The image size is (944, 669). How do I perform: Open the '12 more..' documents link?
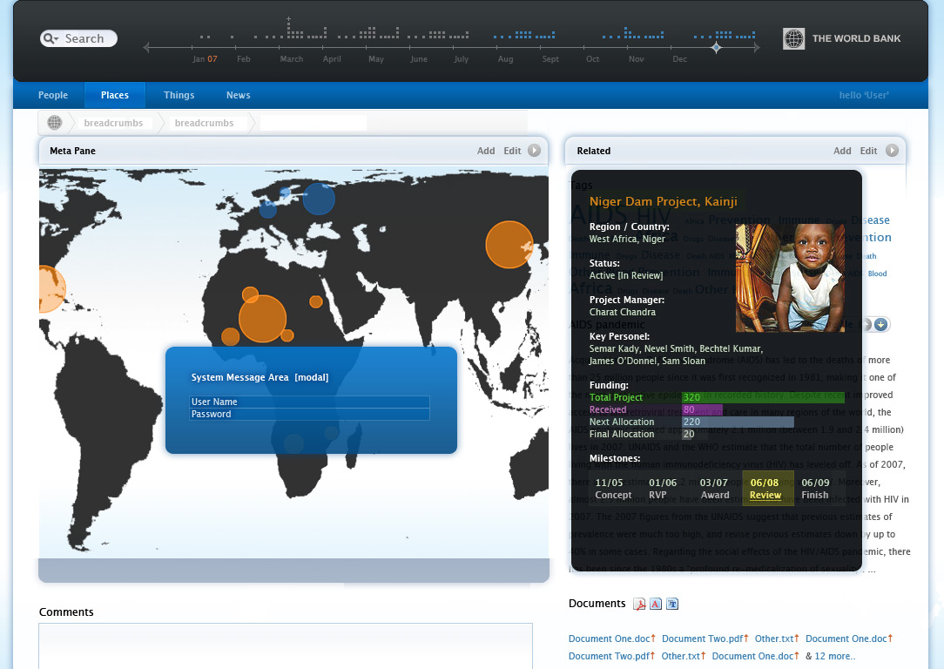click(x=834, y=656)
